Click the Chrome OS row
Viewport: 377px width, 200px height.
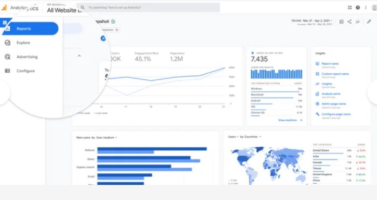point(276,113)
